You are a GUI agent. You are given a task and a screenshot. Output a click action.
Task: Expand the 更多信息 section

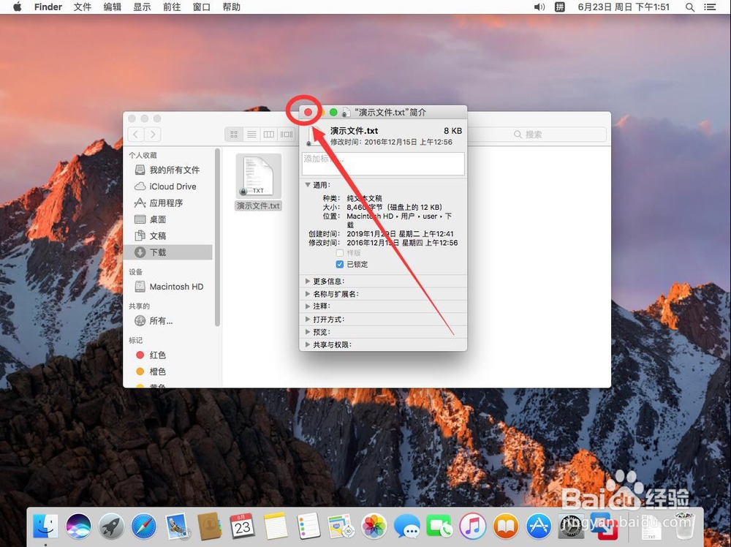tap(308, 282)
